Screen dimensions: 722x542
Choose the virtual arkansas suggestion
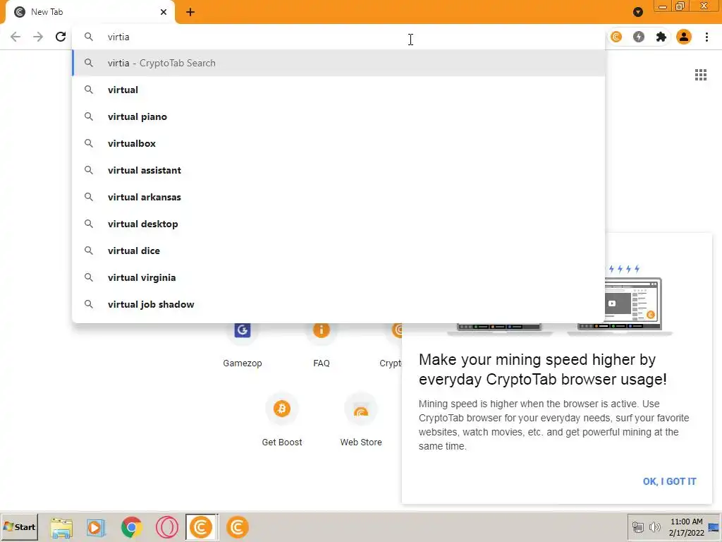click(338, 197)
